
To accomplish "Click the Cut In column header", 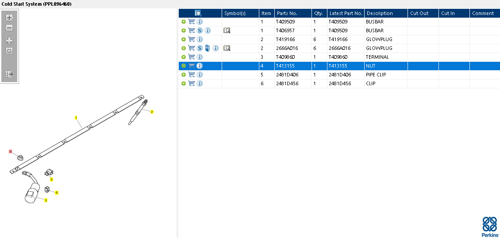I will point(454,13).
